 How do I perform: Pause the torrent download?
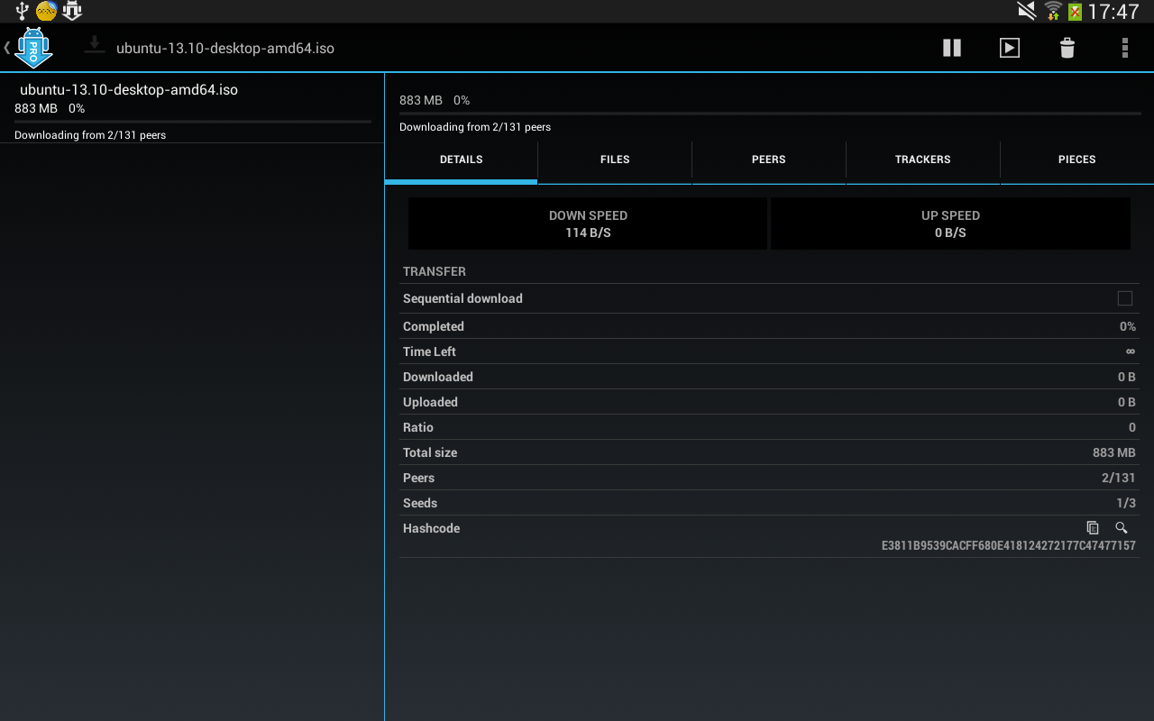click(x=951, y=48)
